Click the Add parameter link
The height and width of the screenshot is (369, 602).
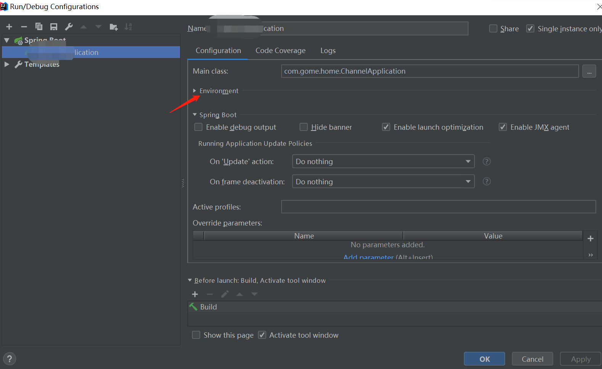pos(369,257)
